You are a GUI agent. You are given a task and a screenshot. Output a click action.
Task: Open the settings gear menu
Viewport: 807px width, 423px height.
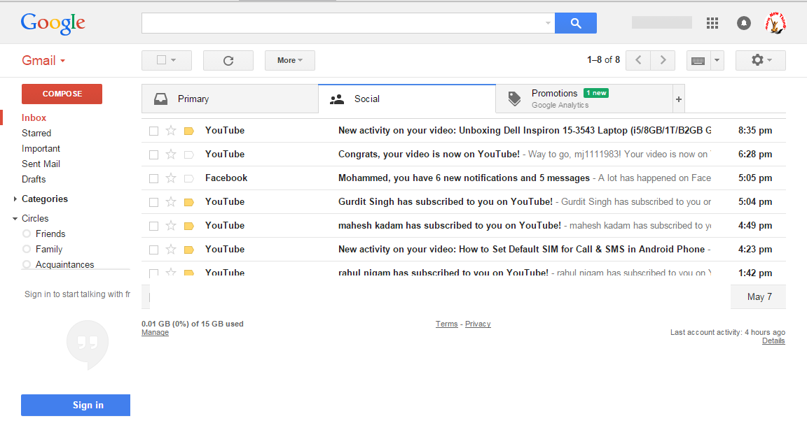[761, 60]
